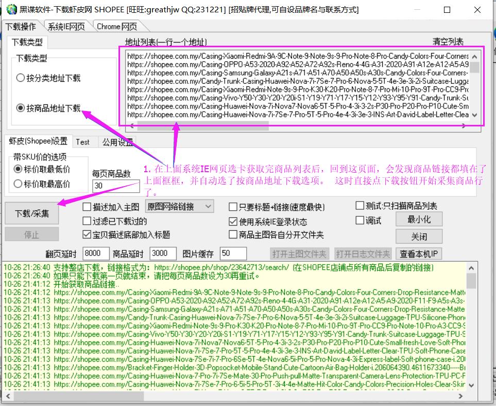Switch to 系统IE网页 tab

pyautogui.click(x=66, y=27)
